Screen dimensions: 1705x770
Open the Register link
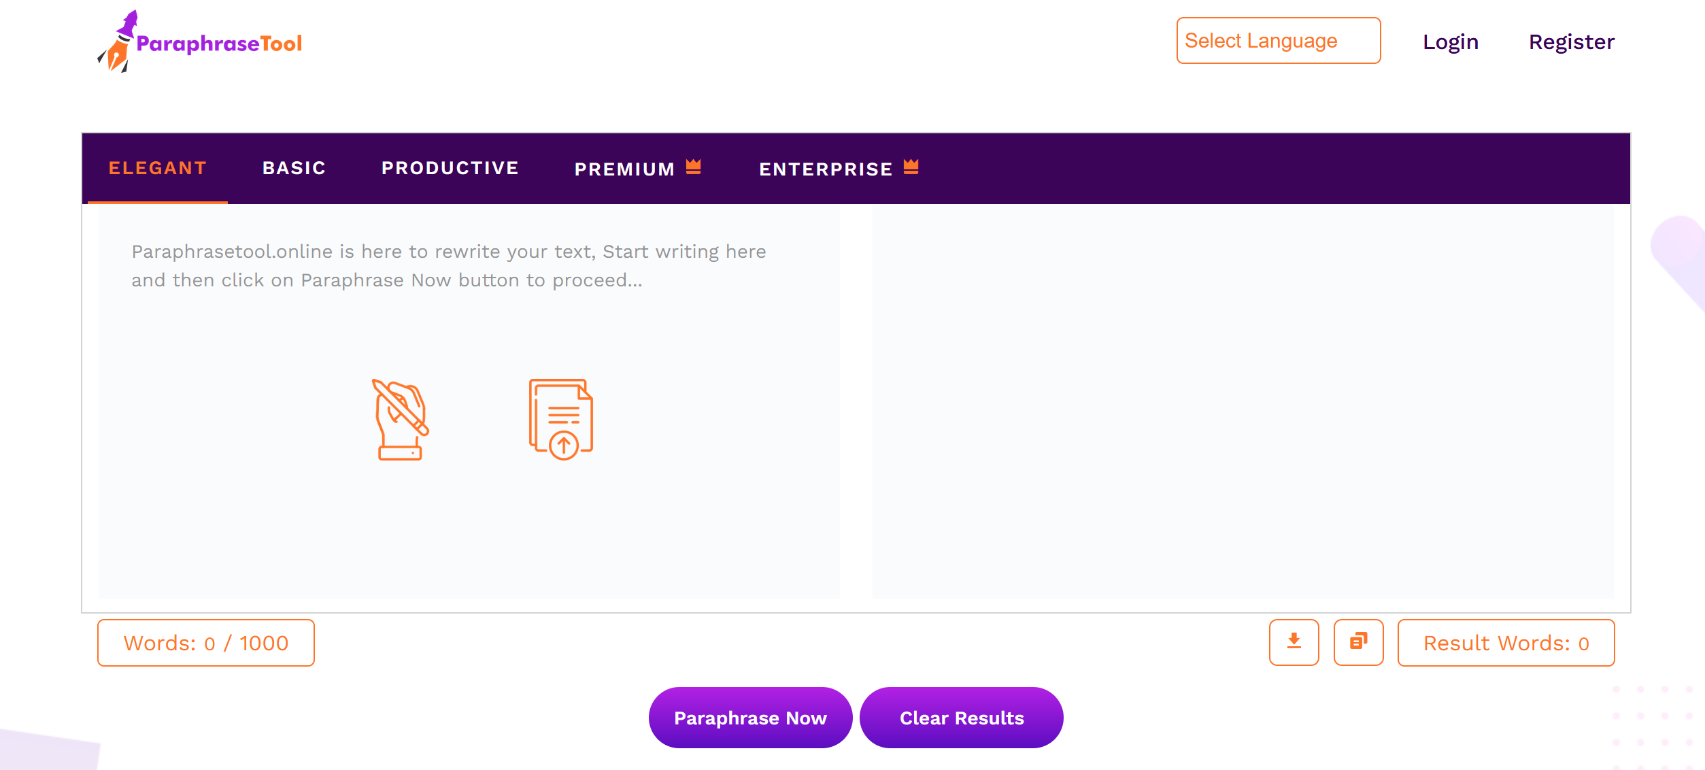click(x=1572, y=42)
